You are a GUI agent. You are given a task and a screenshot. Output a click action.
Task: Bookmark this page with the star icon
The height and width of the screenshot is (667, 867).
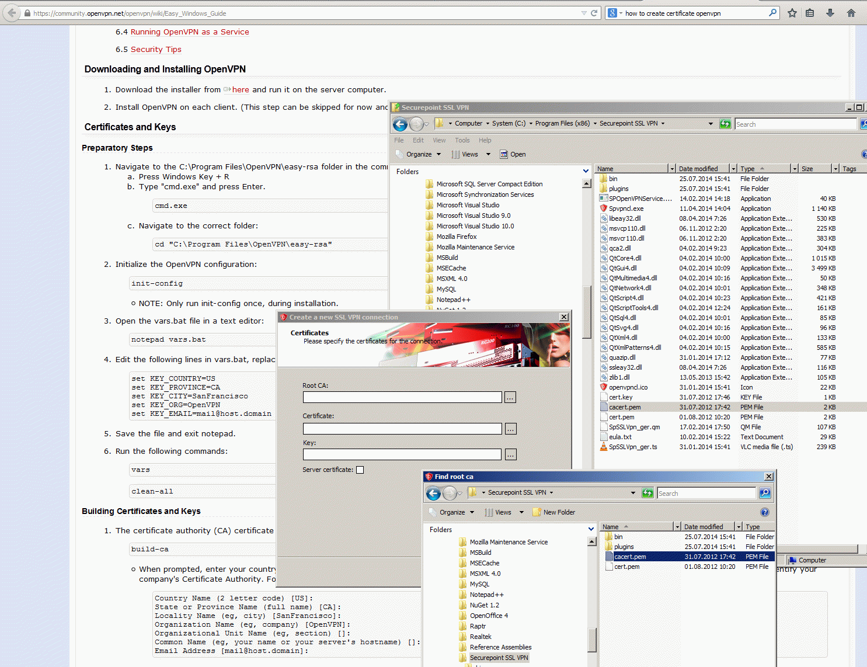pyautogui.click(x=792, y=13)
